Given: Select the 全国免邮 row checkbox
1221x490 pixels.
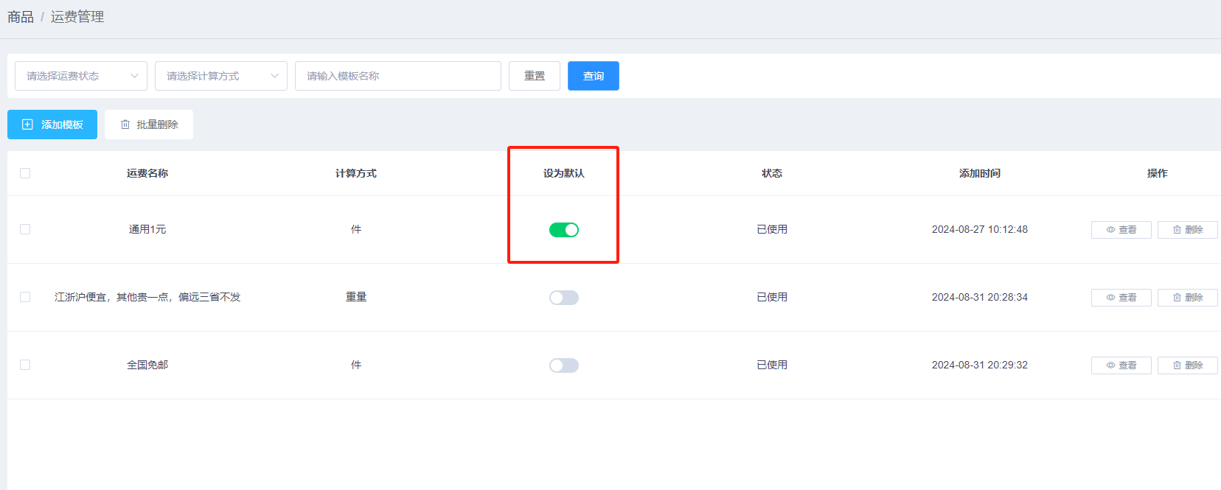Looking at the screenshot, I should pyautogui.click(x=25, y=365).
